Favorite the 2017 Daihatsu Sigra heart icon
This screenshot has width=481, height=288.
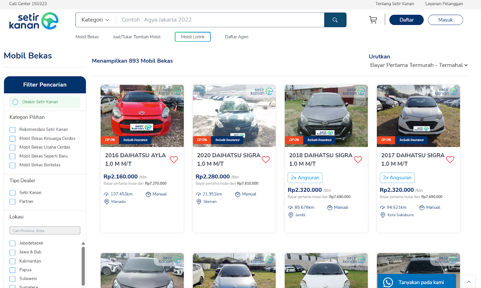(450, 159)
